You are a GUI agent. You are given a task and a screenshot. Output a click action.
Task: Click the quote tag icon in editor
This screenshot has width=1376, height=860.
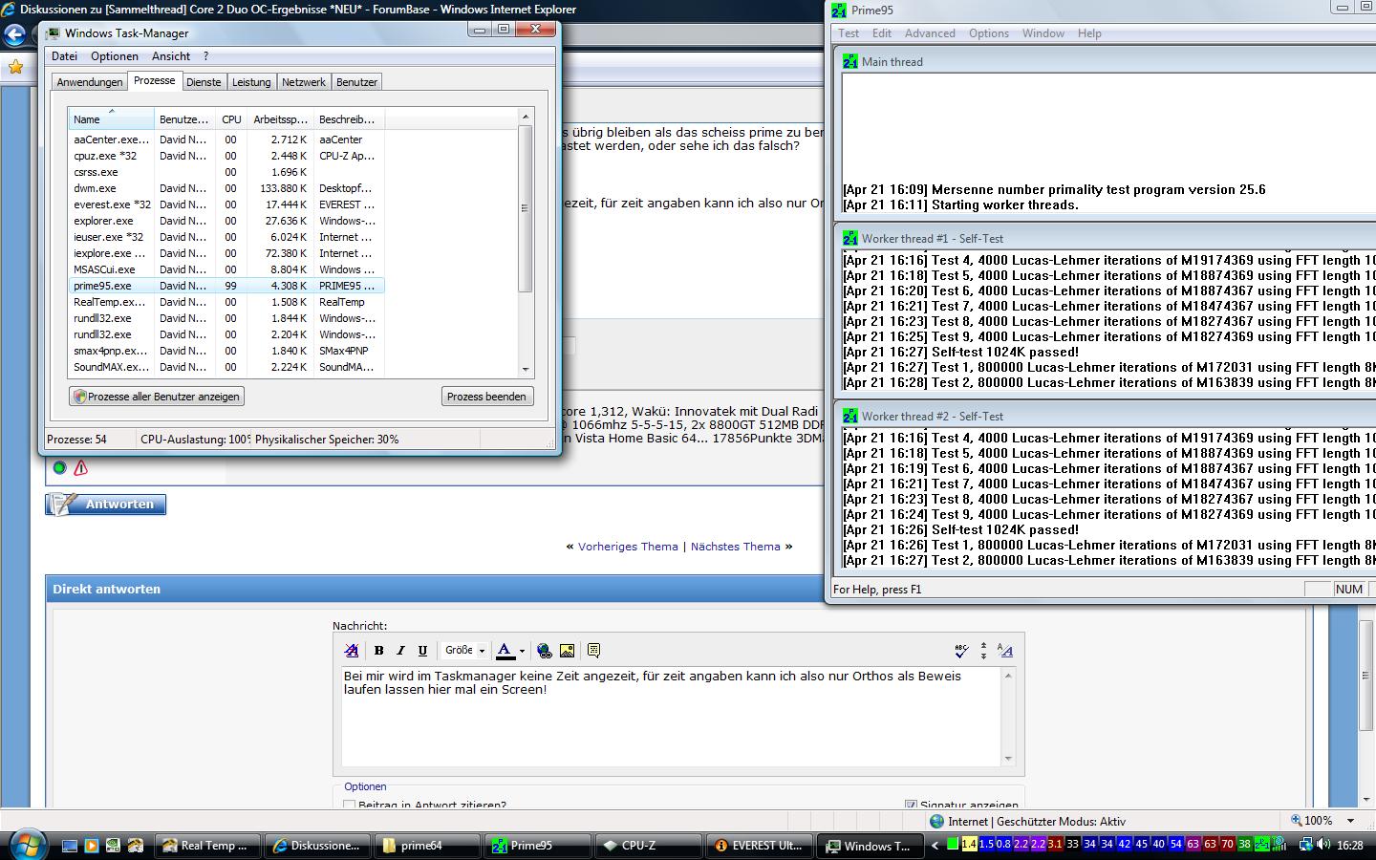(593, 651)
